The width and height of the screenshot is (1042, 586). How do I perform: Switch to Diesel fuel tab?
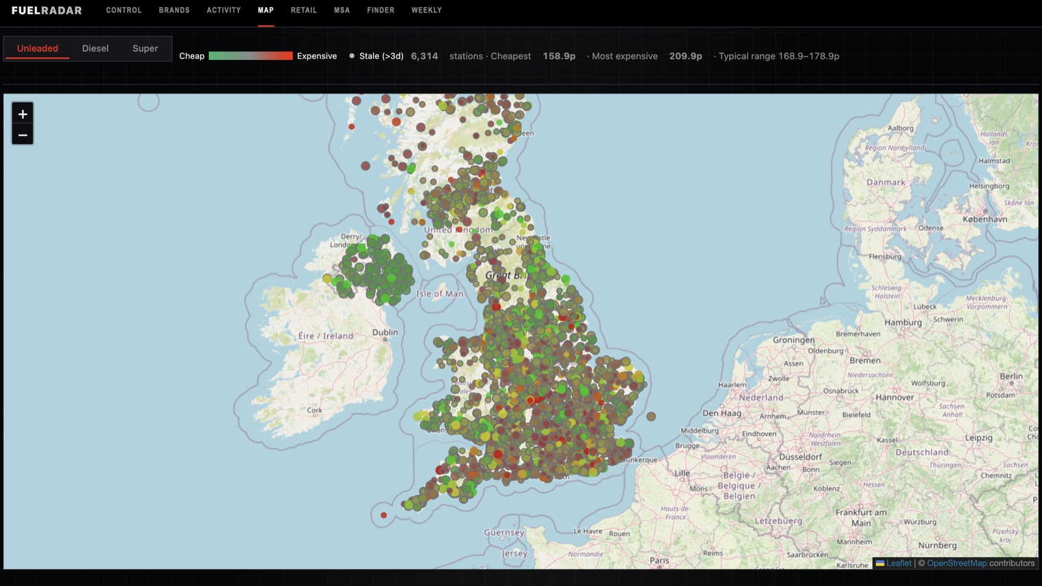[x=95, y=48]
